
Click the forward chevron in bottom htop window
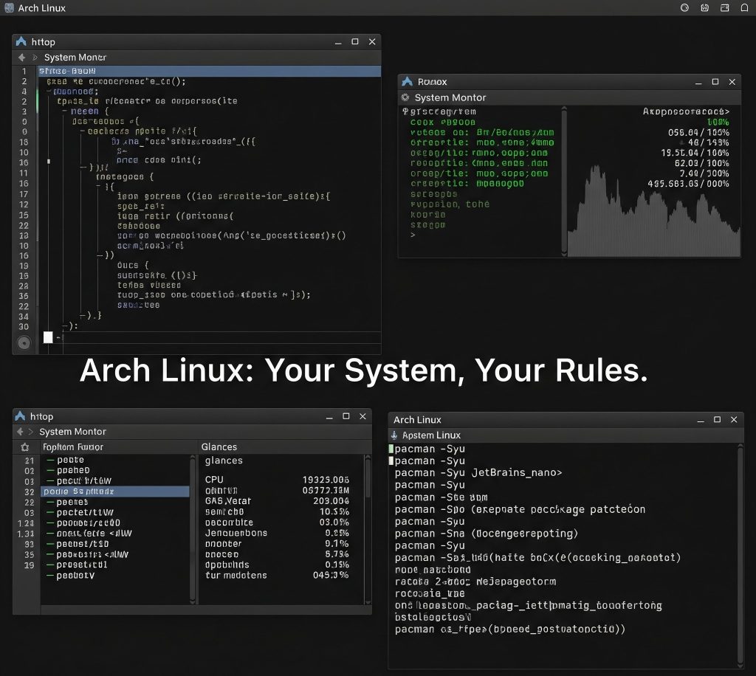31,431
